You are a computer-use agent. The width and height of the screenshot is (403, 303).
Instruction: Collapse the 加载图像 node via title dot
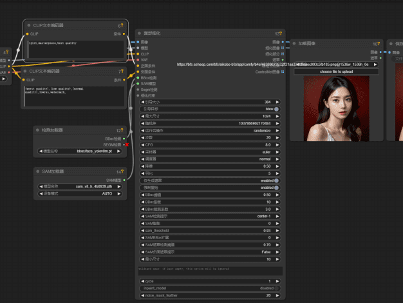coord(294,43)
